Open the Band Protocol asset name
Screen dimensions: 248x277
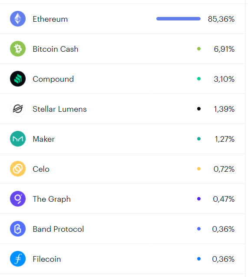pos(58,229)
